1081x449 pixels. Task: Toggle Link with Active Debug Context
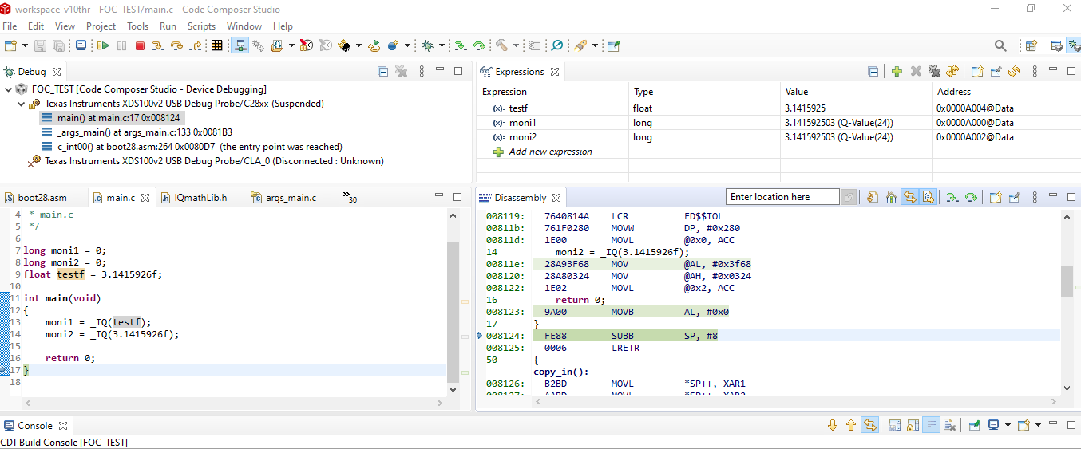tap(909, 198)
